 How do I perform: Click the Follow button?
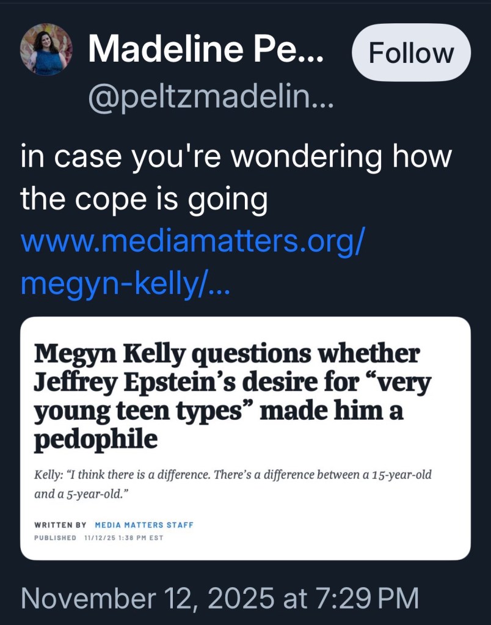[x=411, y=53]
